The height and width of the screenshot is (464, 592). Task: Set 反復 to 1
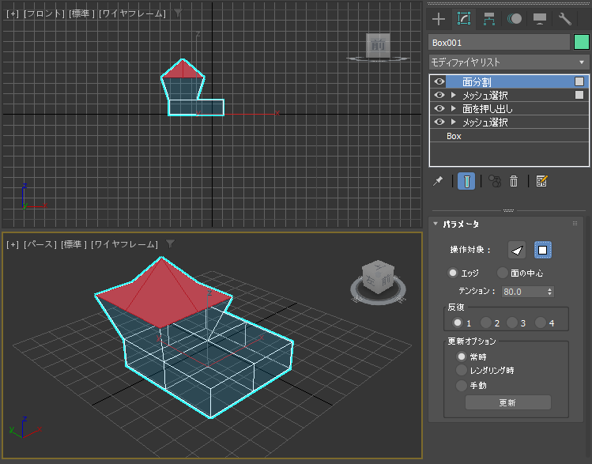tap(458, 323)
